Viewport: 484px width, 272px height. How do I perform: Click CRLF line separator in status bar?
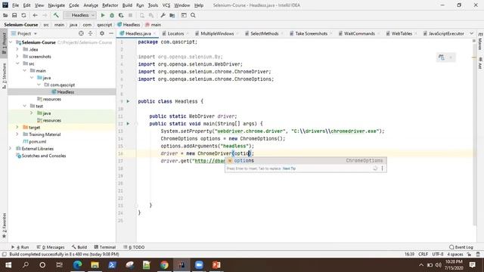[x=423, y=255]
